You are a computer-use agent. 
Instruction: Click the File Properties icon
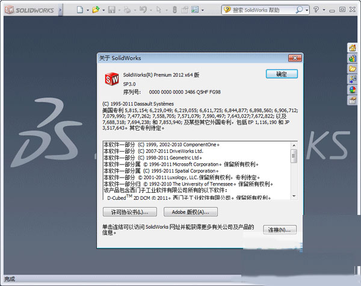coord(185,10)
